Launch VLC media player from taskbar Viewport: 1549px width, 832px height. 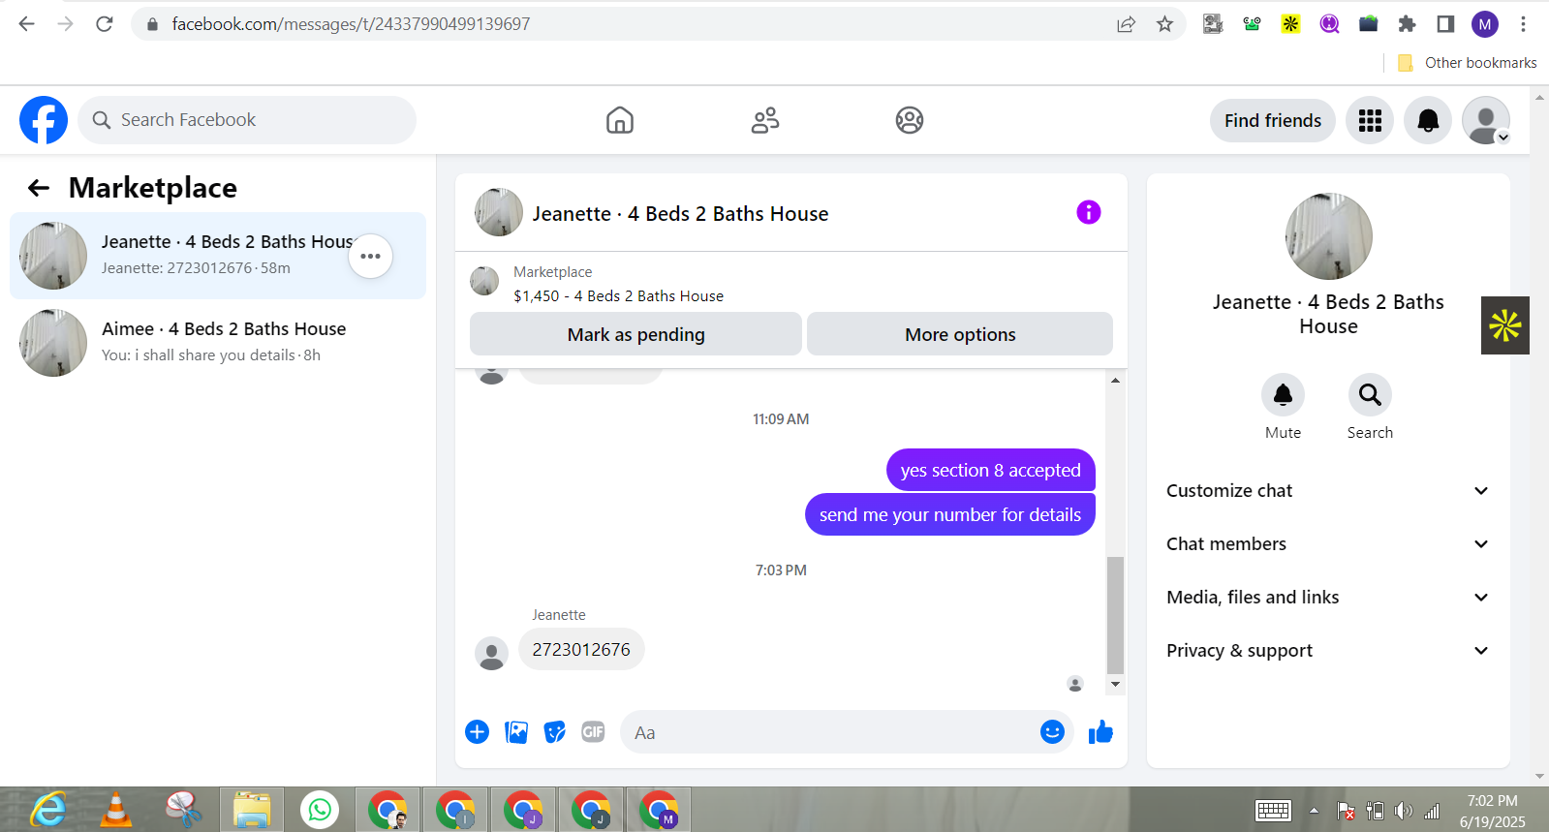116,810
